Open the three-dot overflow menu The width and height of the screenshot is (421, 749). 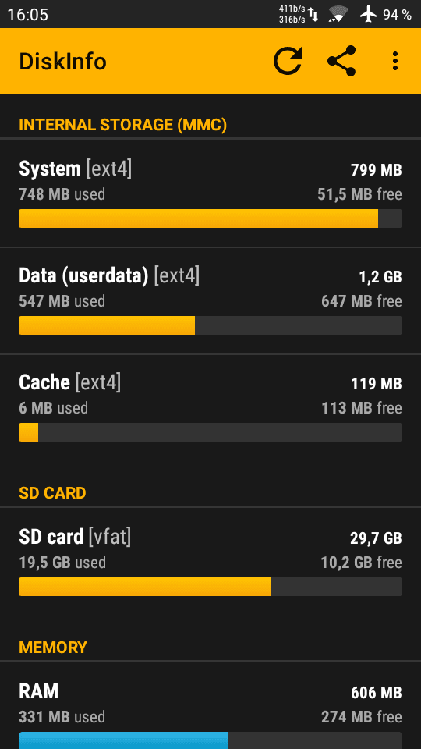coord(394,61)
